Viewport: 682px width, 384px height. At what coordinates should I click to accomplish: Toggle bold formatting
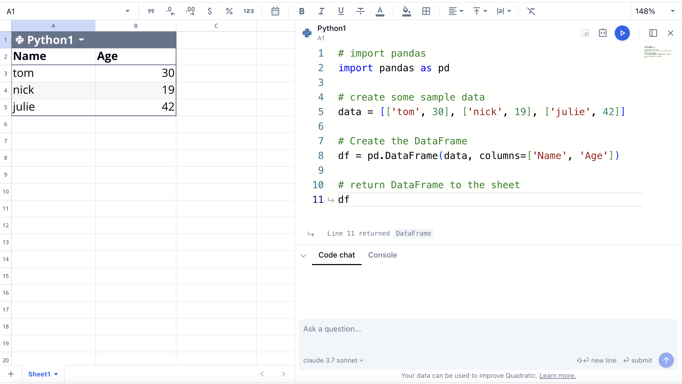click(302, 11)
